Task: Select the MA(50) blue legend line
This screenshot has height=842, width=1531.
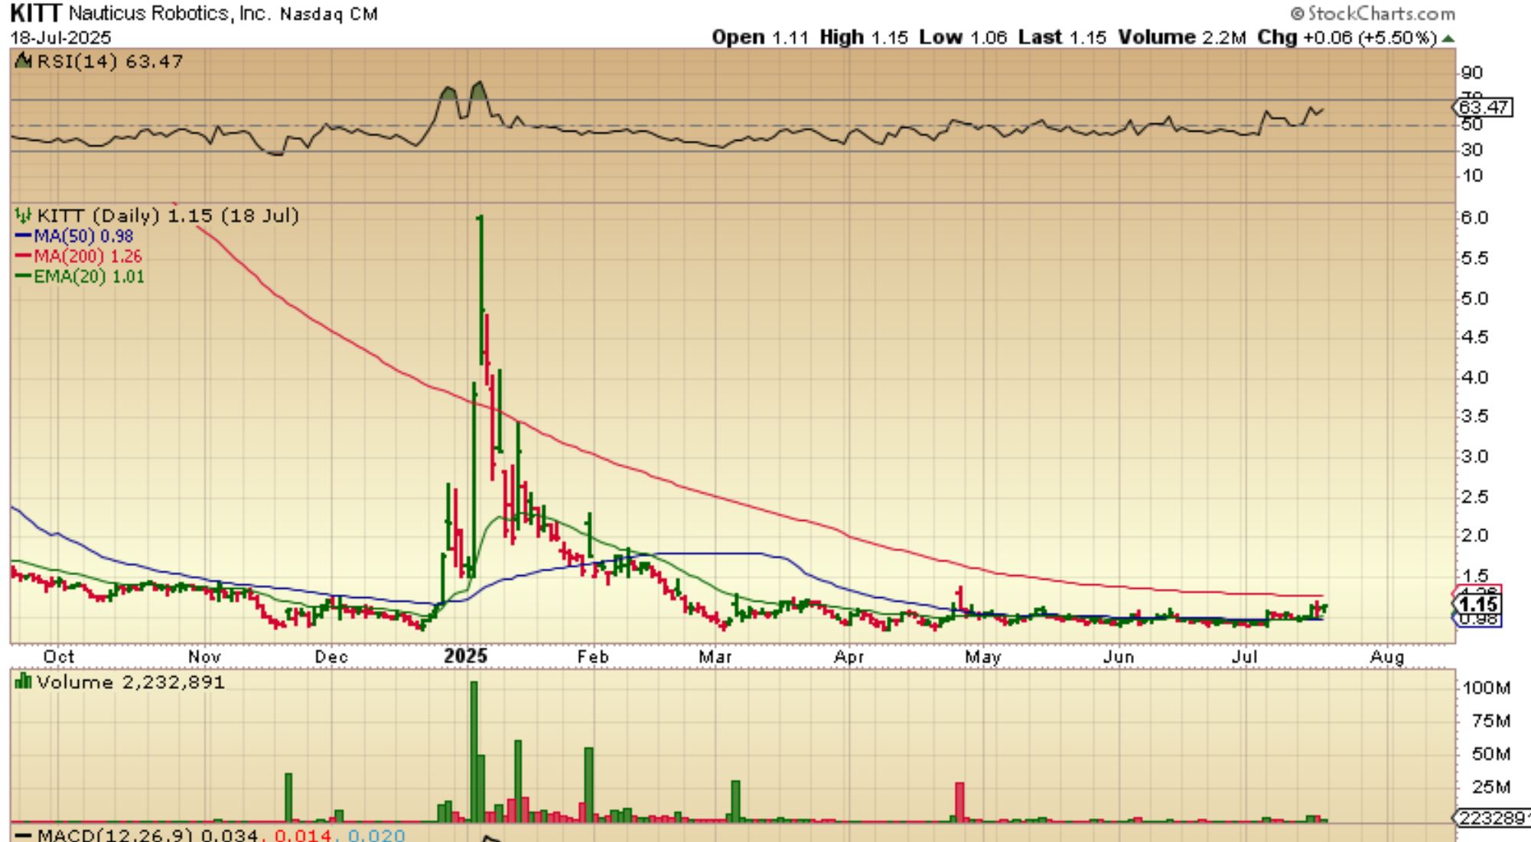Action: [x=23, y=236]
